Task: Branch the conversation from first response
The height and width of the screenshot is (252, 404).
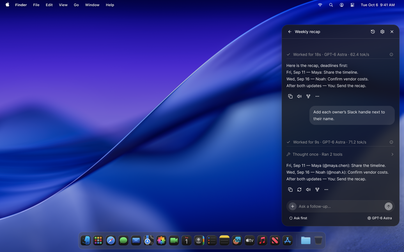Action: pos(308,96)
